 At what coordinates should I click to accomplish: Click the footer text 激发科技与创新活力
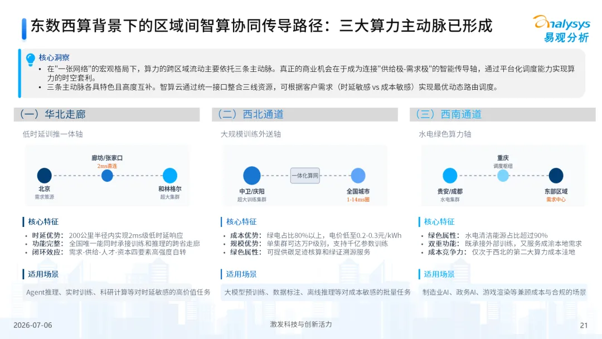pos(301,325)
